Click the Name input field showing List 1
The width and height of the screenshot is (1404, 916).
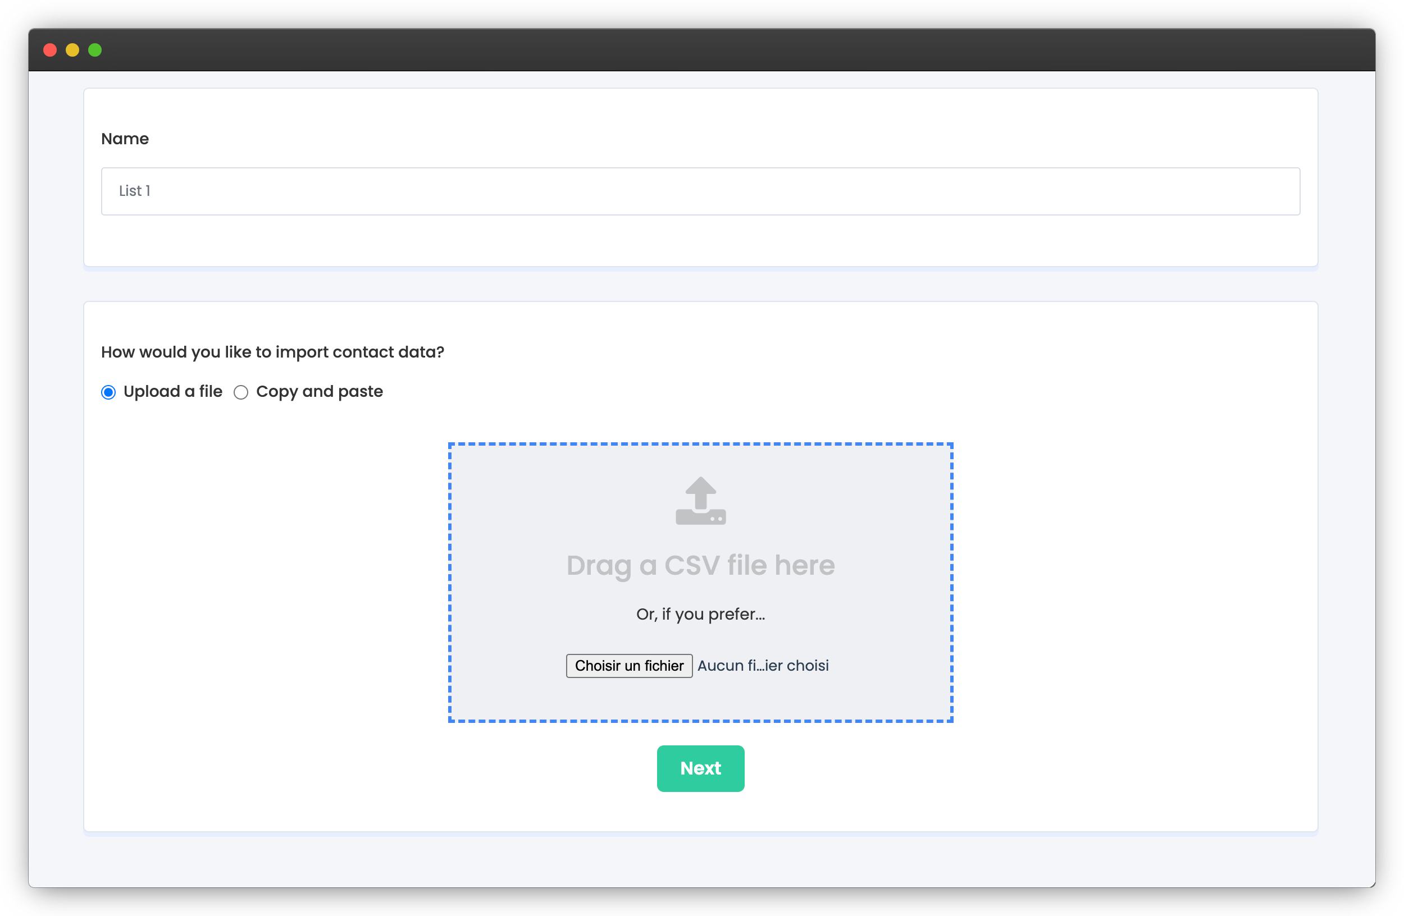(x=700, y=191)
